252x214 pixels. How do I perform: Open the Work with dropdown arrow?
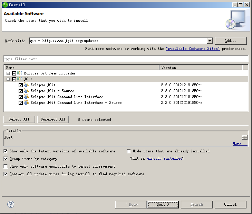210,41
